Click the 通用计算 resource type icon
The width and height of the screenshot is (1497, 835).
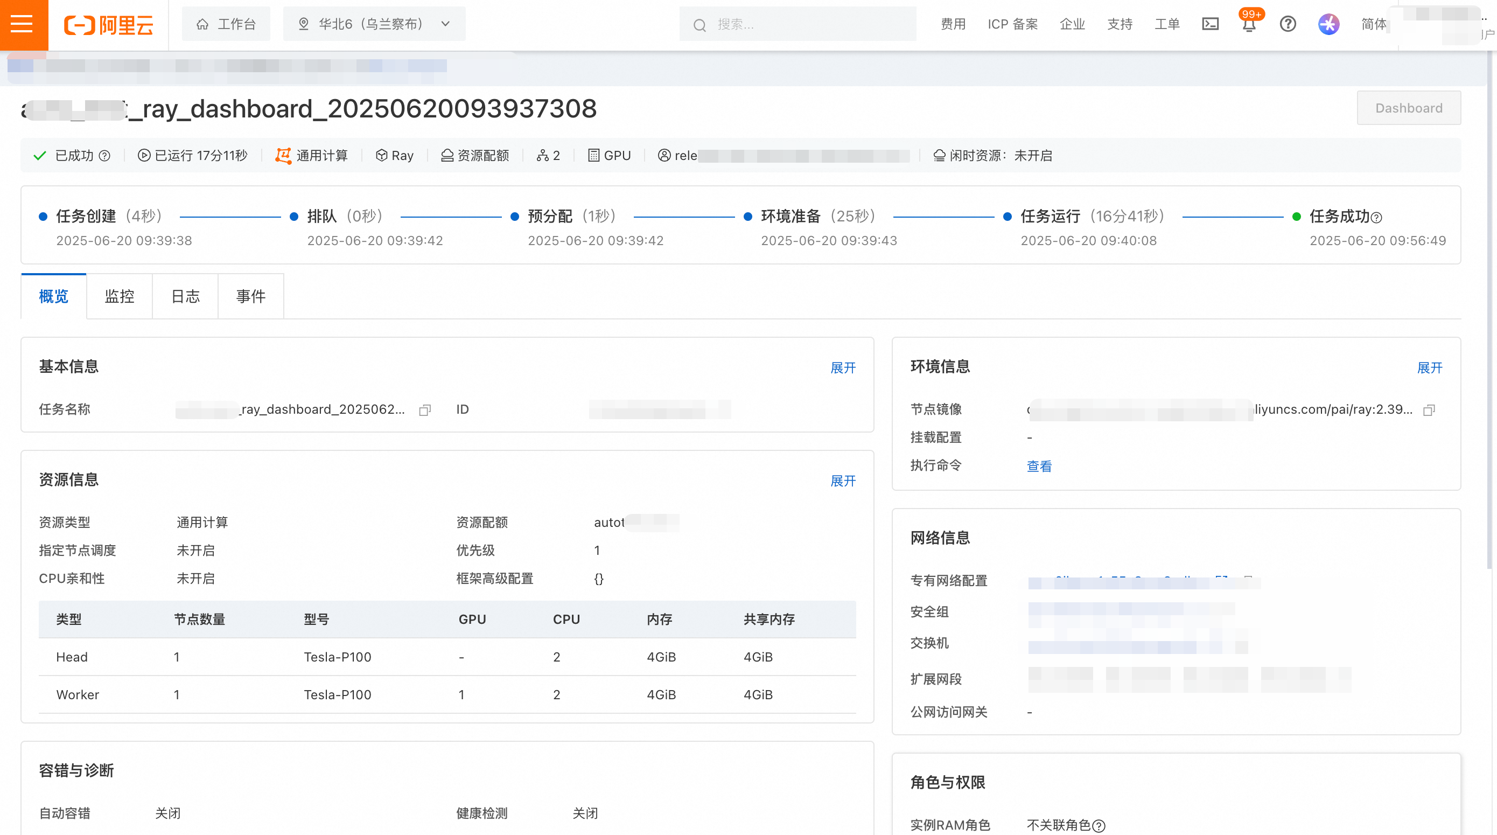point(283,155)
